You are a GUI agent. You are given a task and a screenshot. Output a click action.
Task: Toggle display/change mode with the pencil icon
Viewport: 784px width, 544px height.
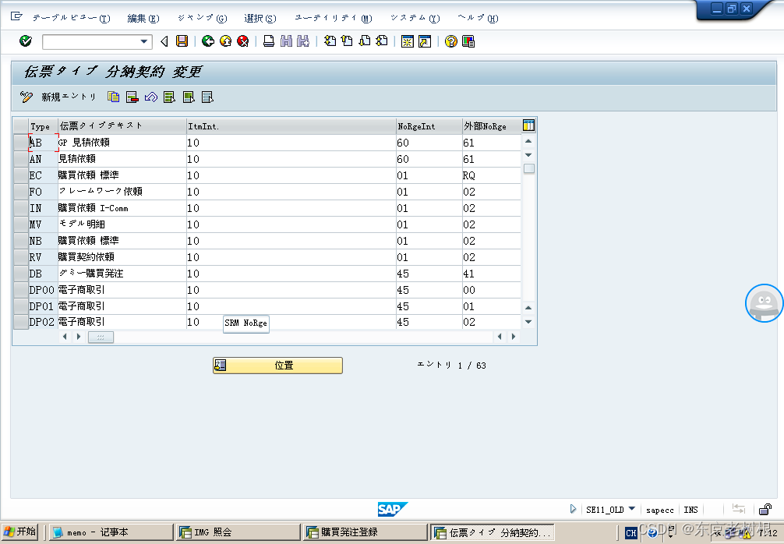tap(25, 97)
